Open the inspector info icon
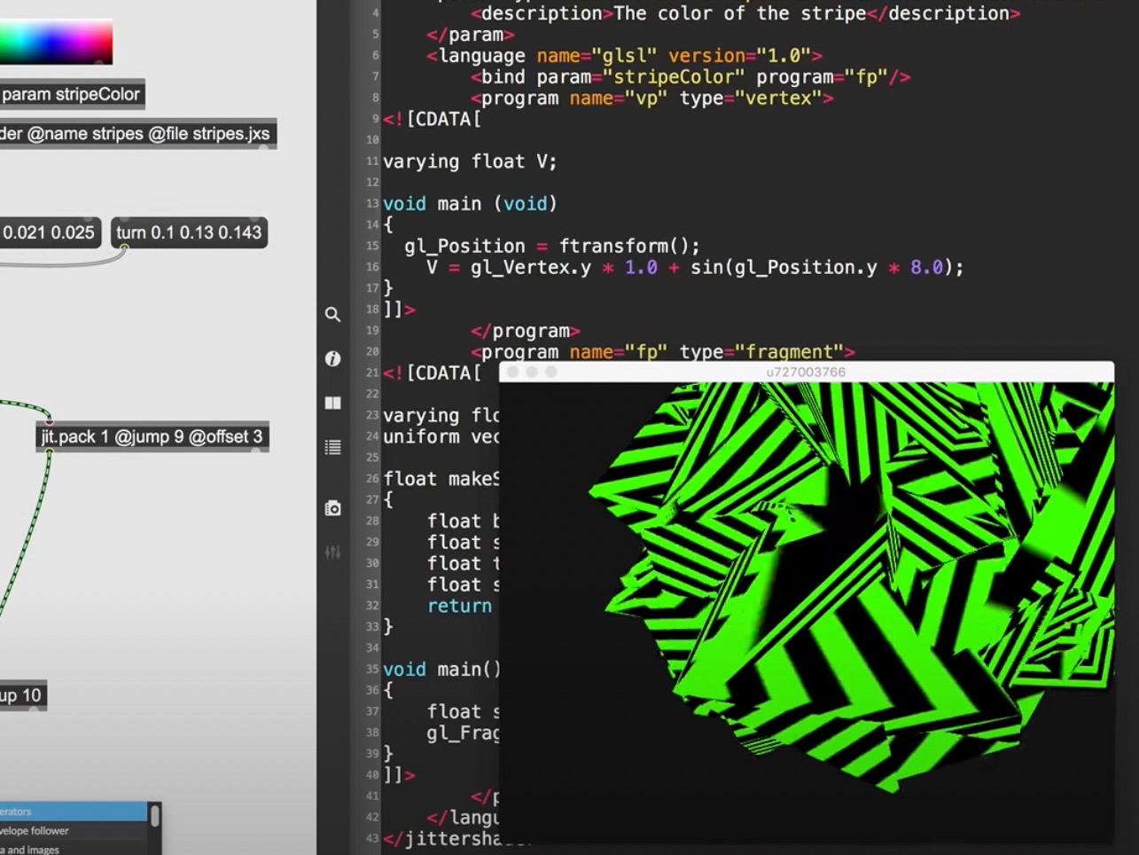The width and height of the screenshot is (1139, 855). click(332, 359)
